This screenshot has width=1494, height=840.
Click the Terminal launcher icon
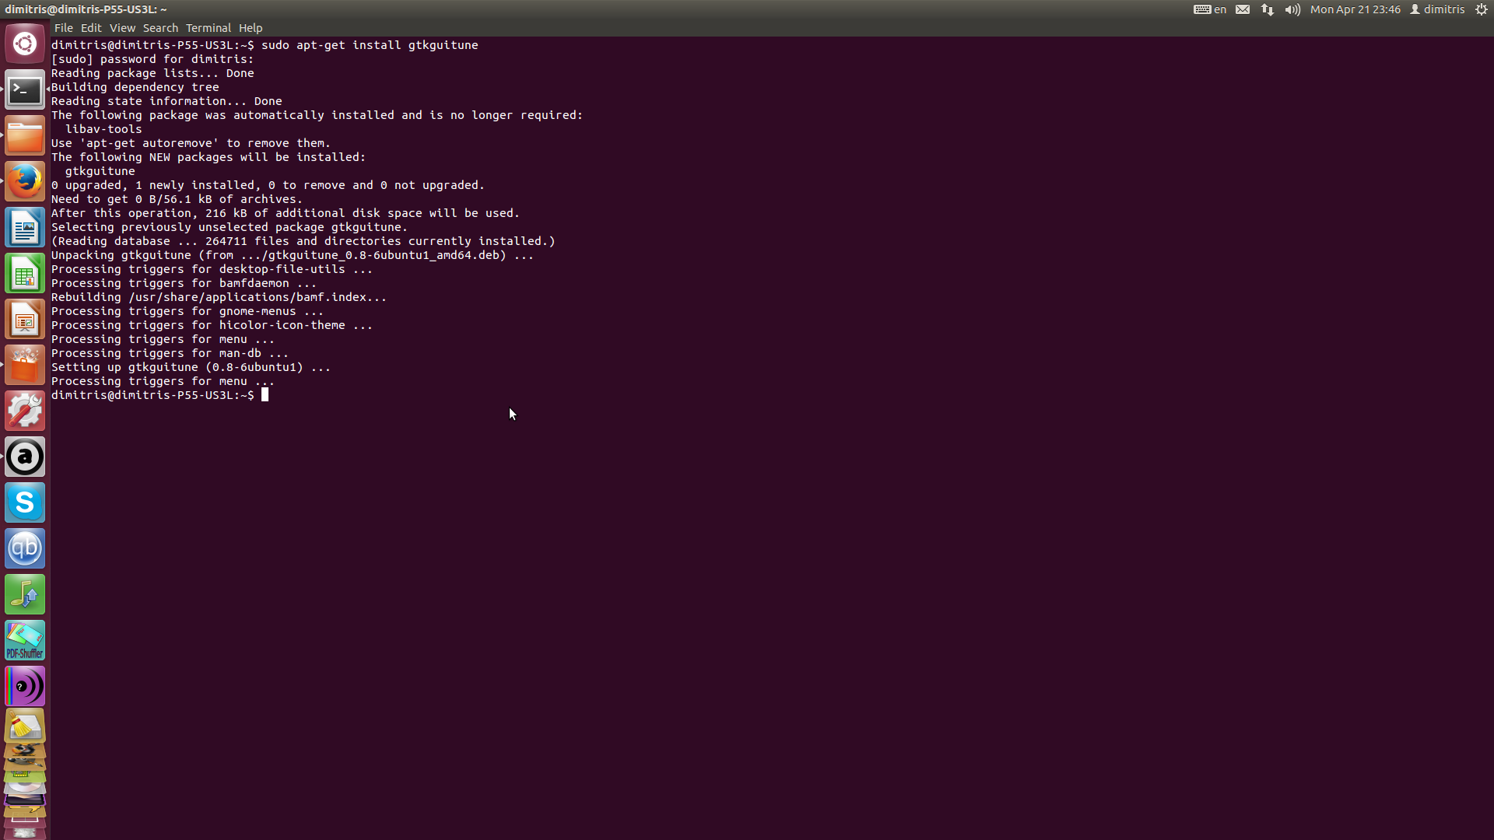pos(25,91)
